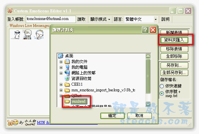Click the 資料夾匯入 button
Viewport: 199px width, 134px height.
[x=174, y=40]
